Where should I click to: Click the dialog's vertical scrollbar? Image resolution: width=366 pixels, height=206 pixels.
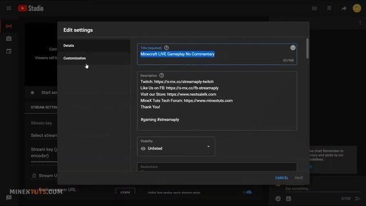(308, 49)
